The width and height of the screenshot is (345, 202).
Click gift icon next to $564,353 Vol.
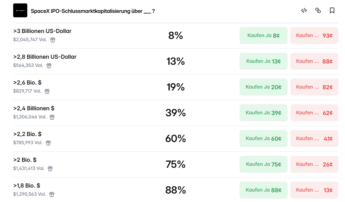[x=49, y=66]
